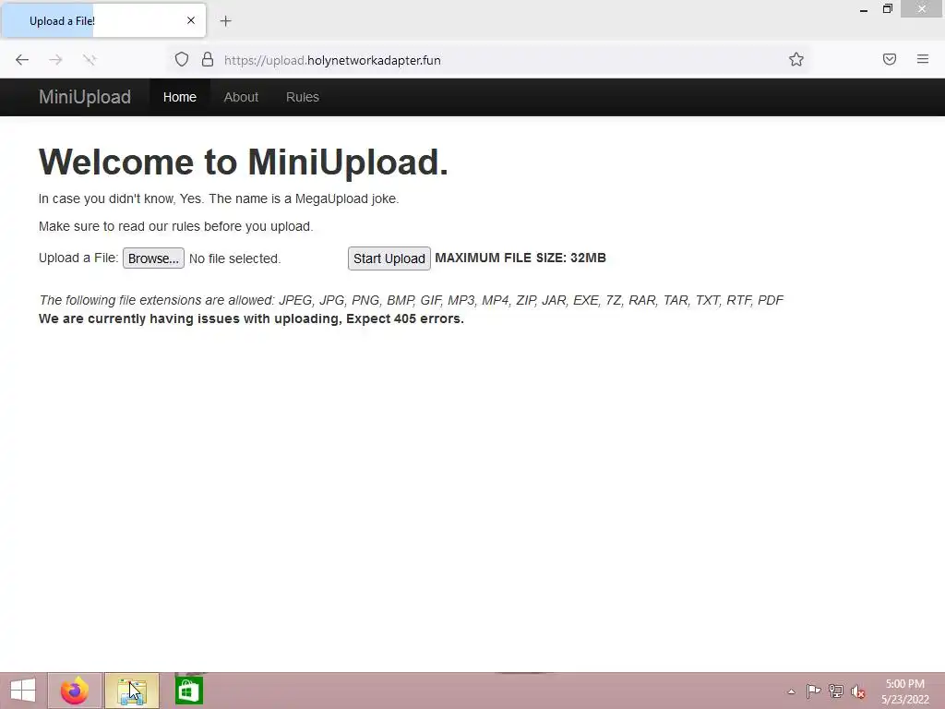
Task: Click the Firefox taskbar icon
Action: pyautogui.click(x=75, y=691)
